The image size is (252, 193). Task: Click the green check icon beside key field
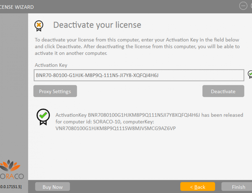[x=250, y=74]
